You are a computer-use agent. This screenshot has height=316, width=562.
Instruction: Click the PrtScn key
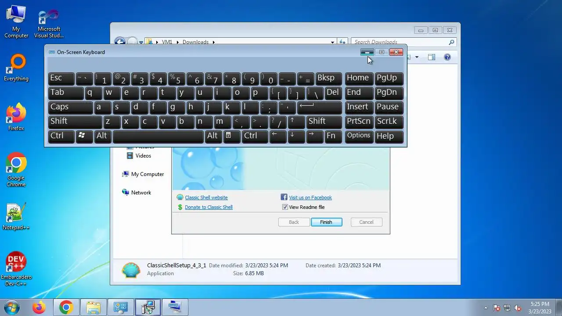pos(359,122)
